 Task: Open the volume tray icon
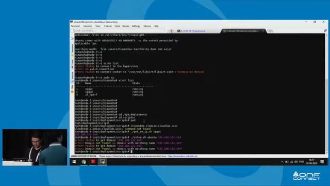coord(296,162)
